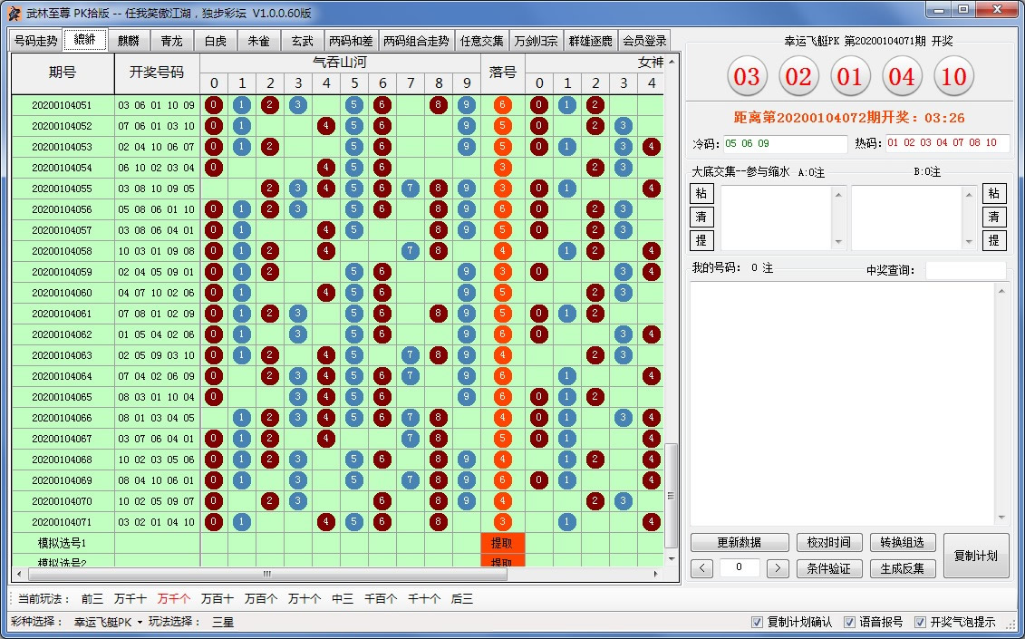The height and width of the screenshot is (639, 1025).
Task: Click the down scroll arrow on text area B
Action: pos(968,242)
